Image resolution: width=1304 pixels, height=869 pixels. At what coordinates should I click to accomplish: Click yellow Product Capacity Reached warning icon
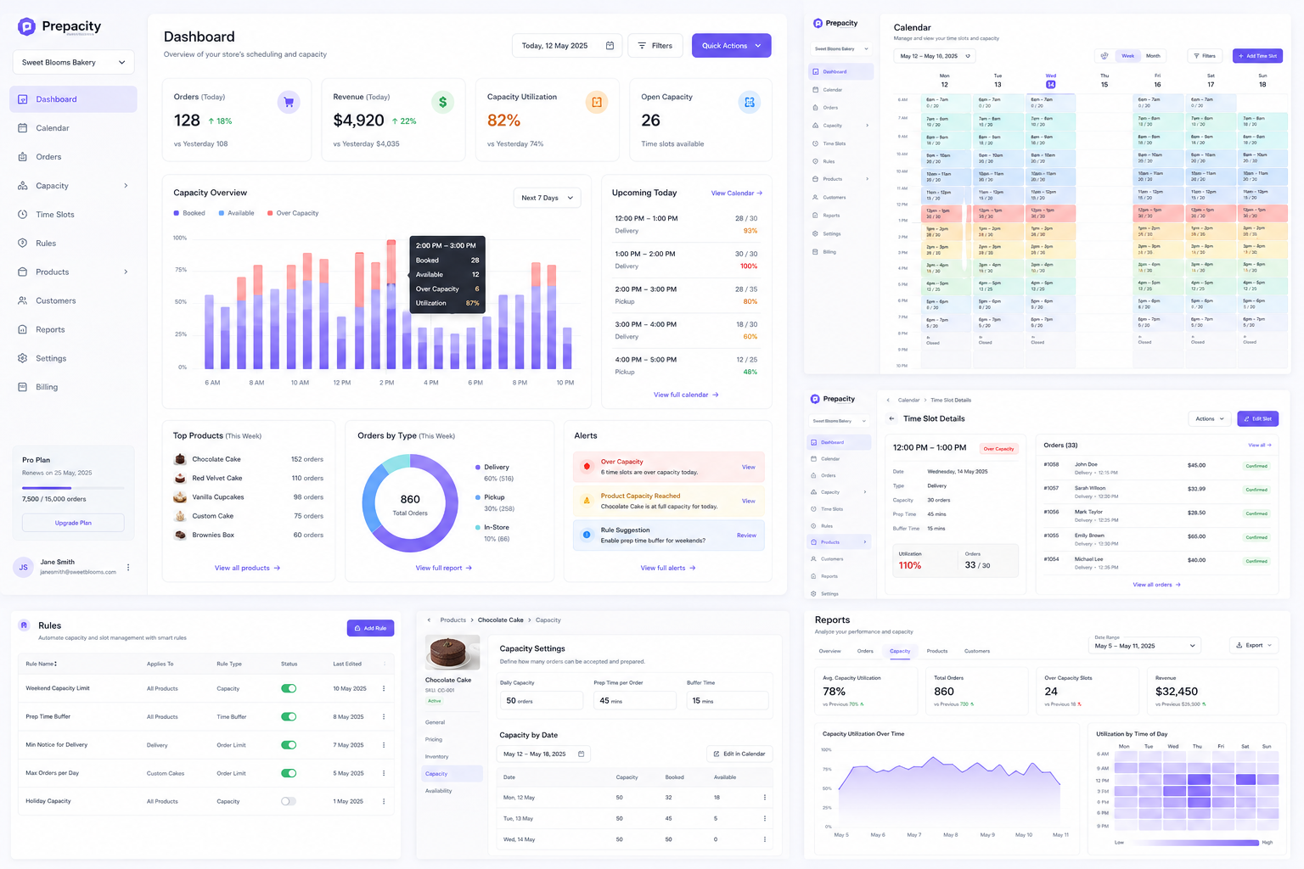pos(587,501)
